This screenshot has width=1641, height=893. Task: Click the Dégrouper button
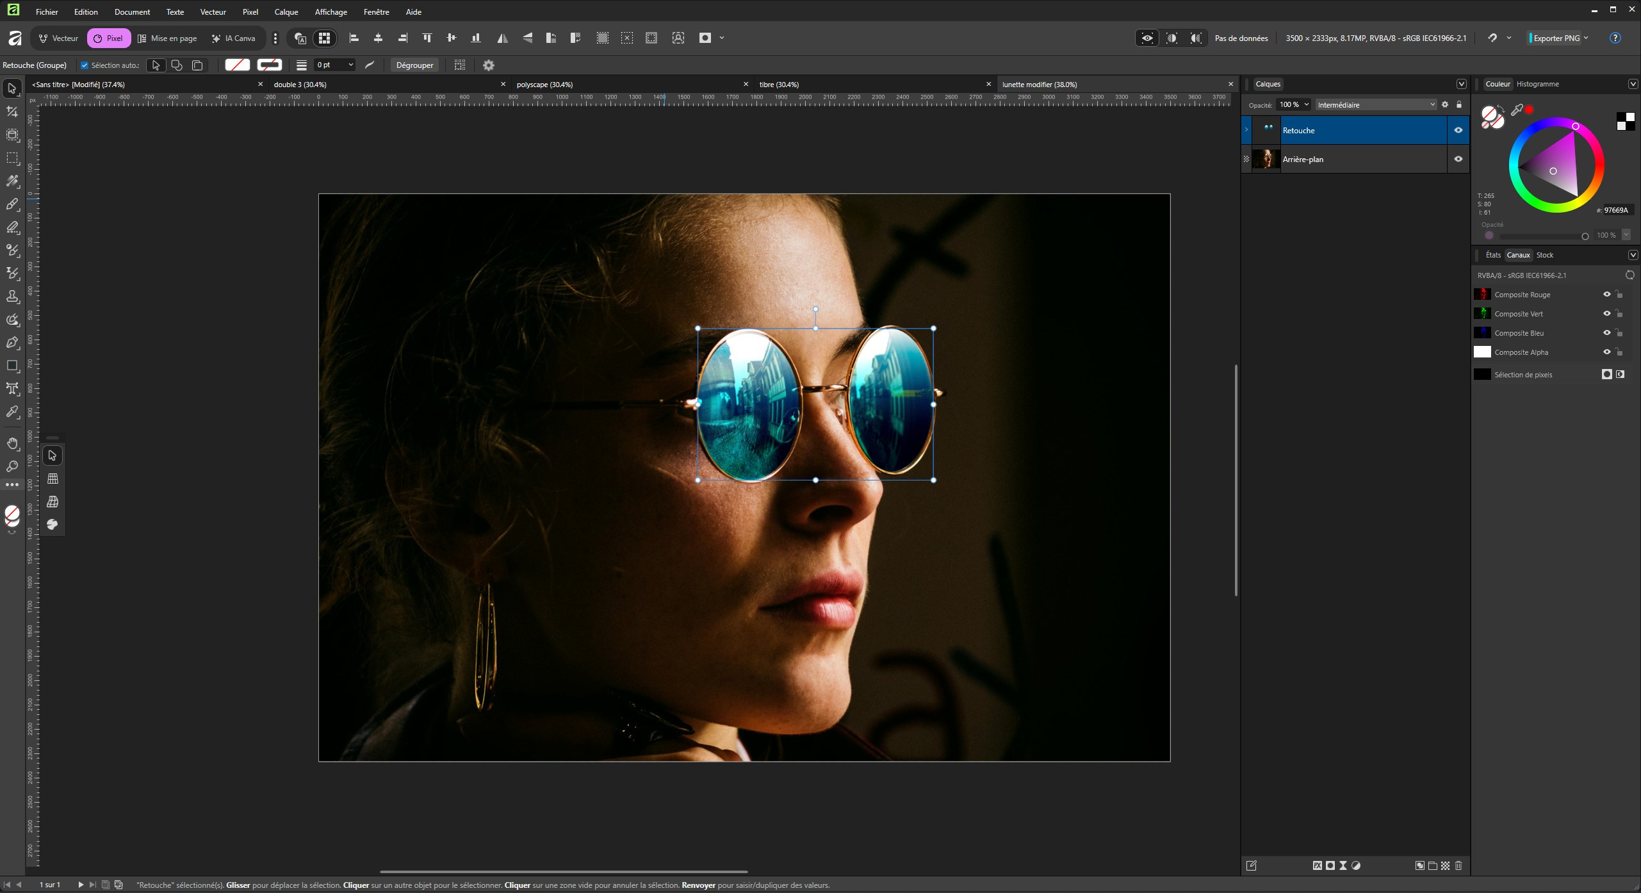tap(414, 65)
